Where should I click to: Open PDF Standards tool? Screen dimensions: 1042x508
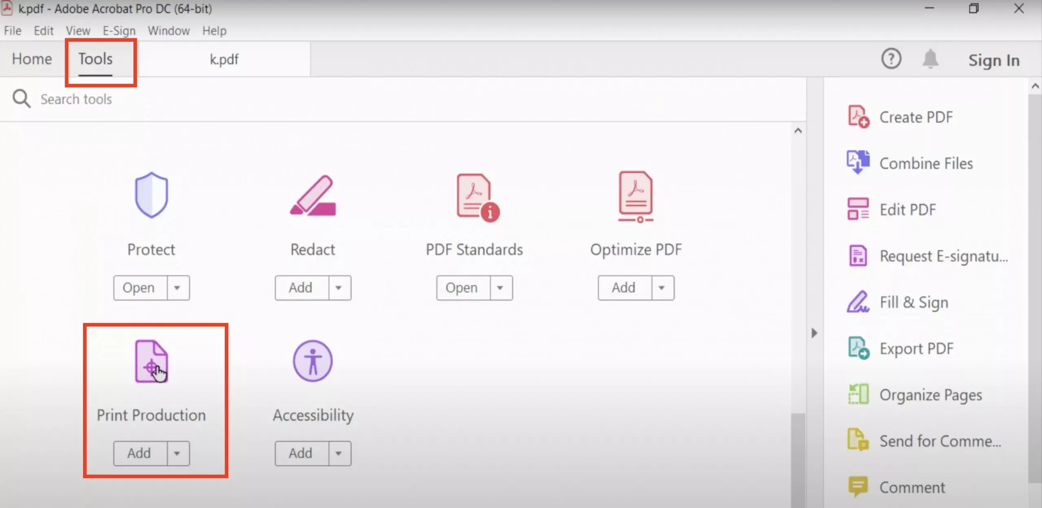pos(462,287)
